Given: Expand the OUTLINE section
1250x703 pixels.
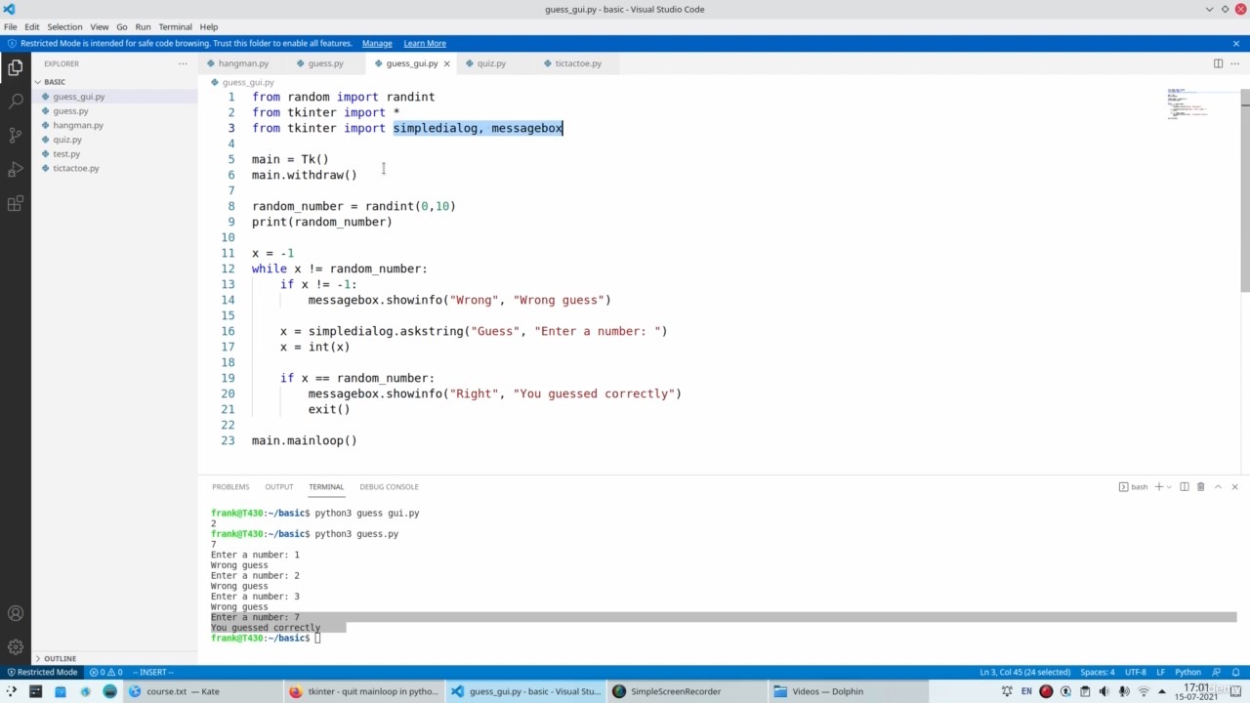Looking at the screenshot, I should pyautogui.click(x=60, y=658).
